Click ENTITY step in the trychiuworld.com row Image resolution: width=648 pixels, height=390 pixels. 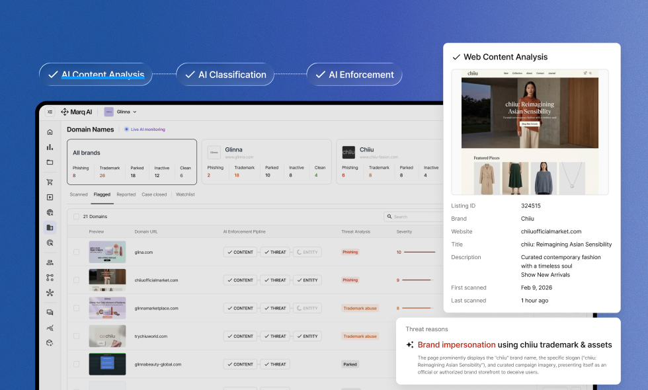[307, 336]
